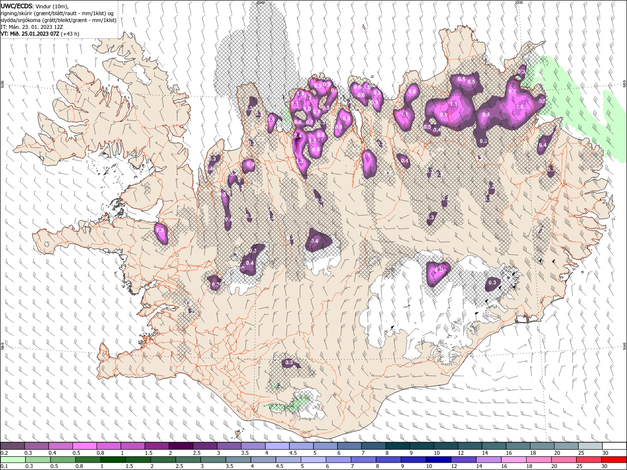The image size is (627, 470).
Task: Pick the 7–8 blue swatch in the green row
Action: point(363,460)
